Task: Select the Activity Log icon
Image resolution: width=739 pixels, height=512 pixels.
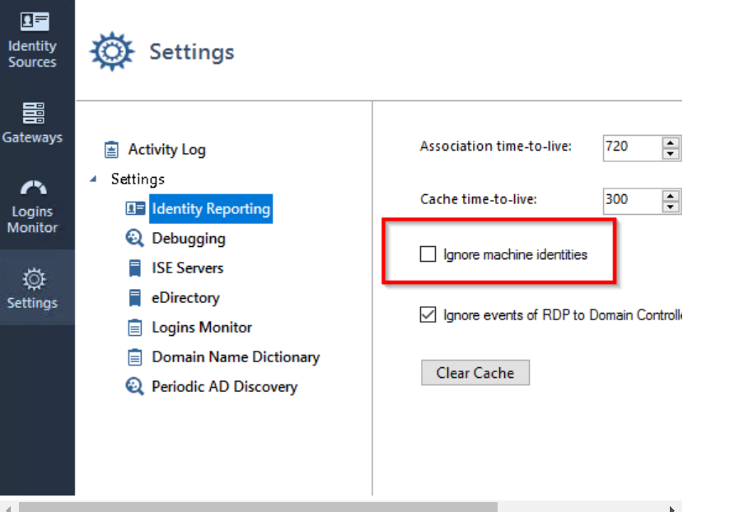Action: pyautogui.click(x=111, y=150)
